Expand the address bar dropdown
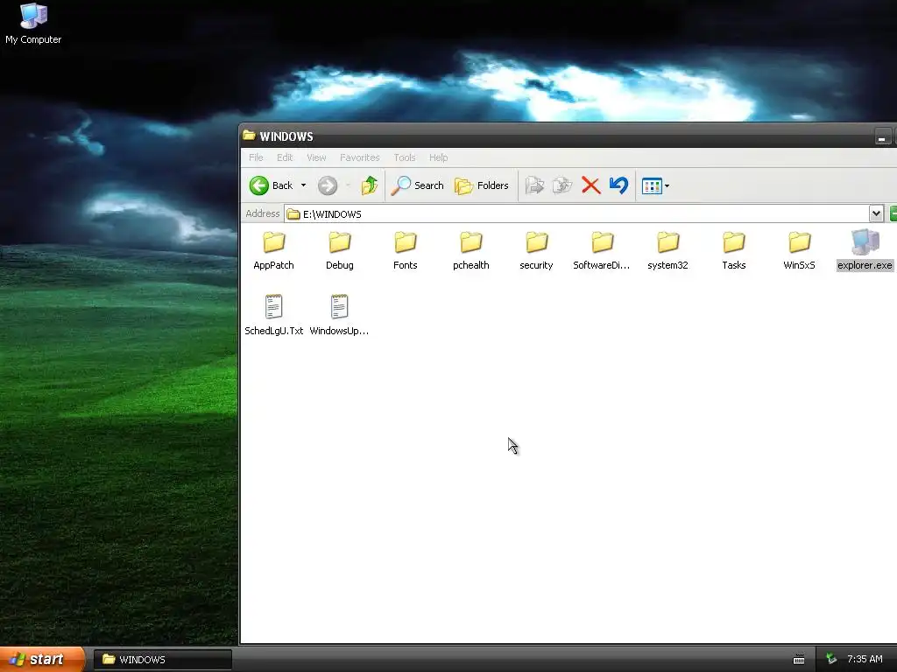The height and width of the screenshot is (672, 897). [x=876, y=214]
